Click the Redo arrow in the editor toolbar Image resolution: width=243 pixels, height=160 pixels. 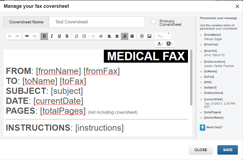pos(17,36)
